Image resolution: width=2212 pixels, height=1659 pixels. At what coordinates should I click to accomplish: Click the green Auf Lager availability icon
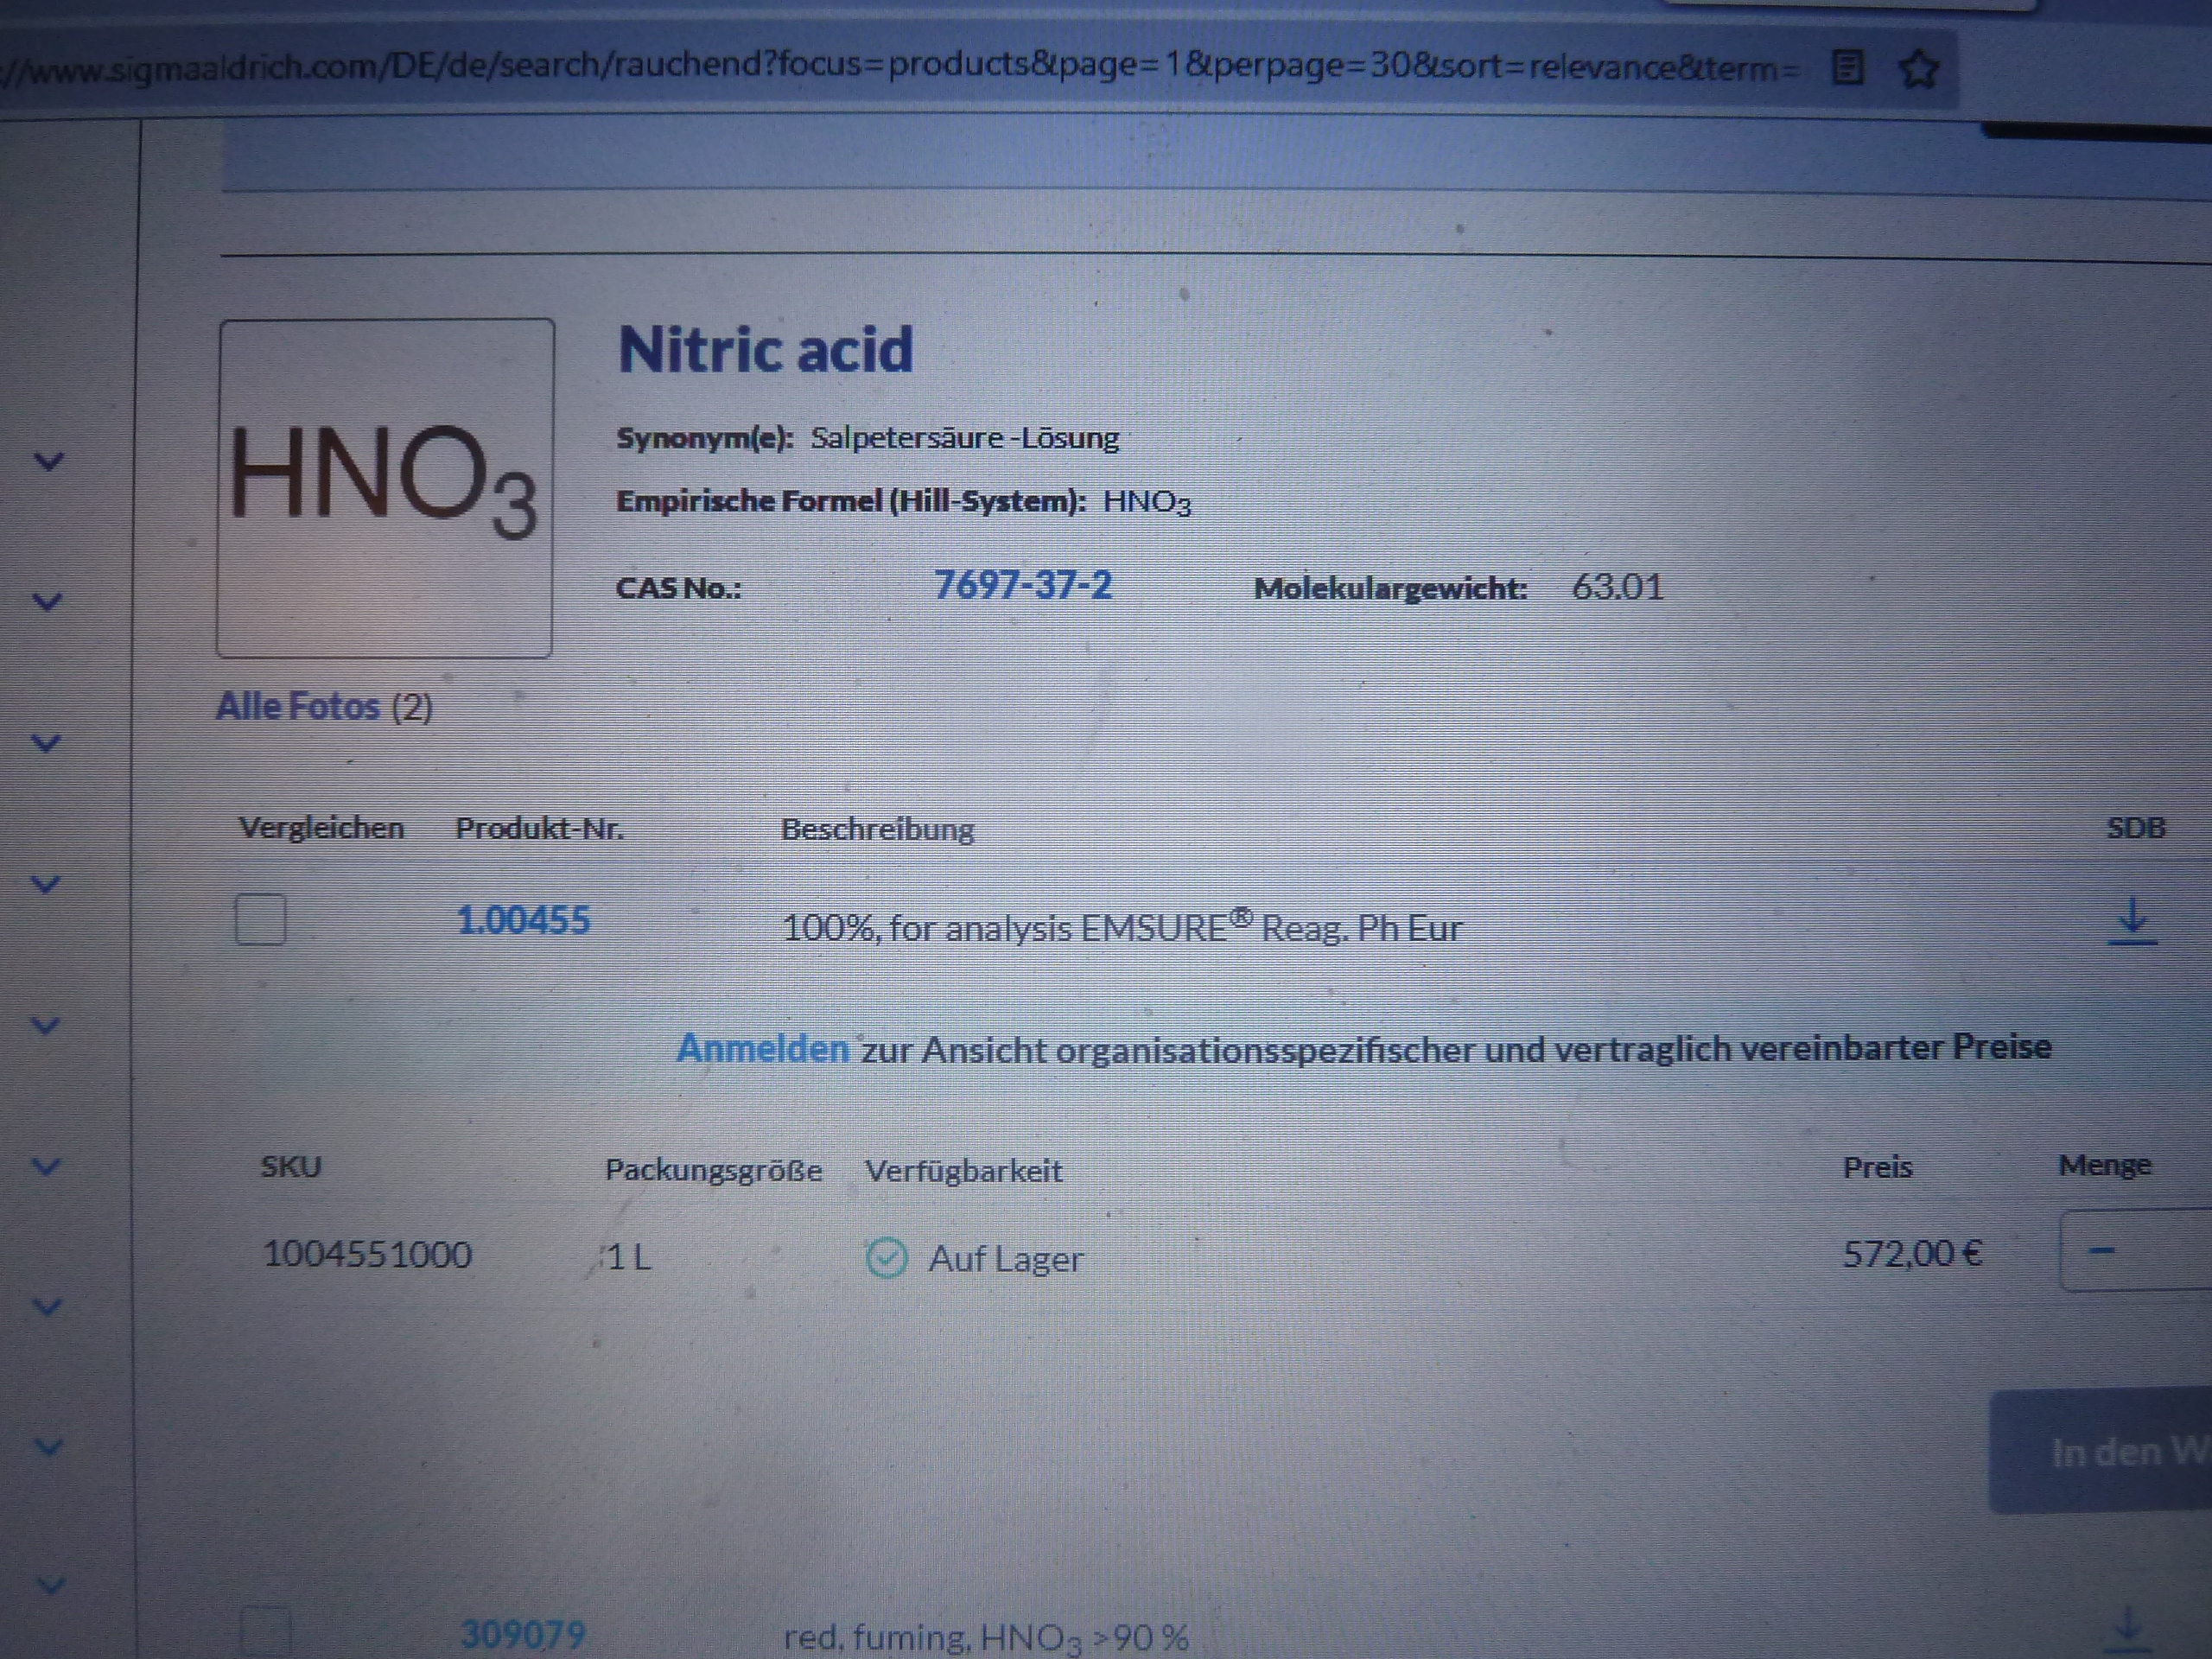885,1258
